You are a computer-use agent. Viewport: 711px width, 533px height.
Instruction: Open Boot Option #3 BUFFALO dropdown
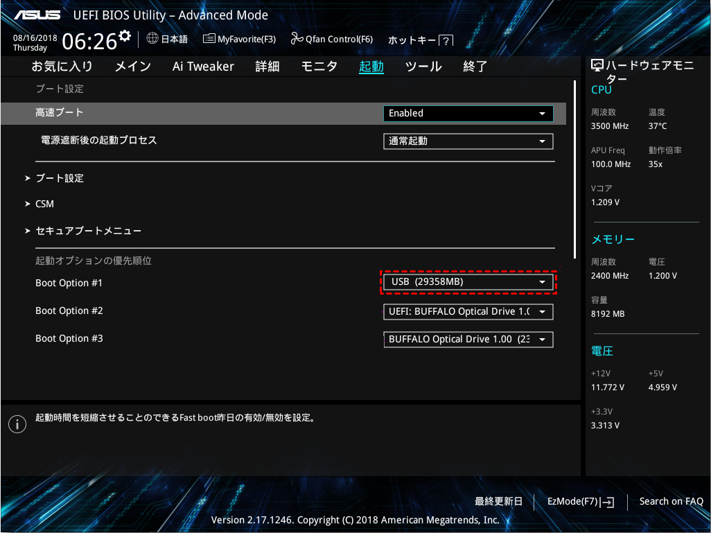click(468, 340)
